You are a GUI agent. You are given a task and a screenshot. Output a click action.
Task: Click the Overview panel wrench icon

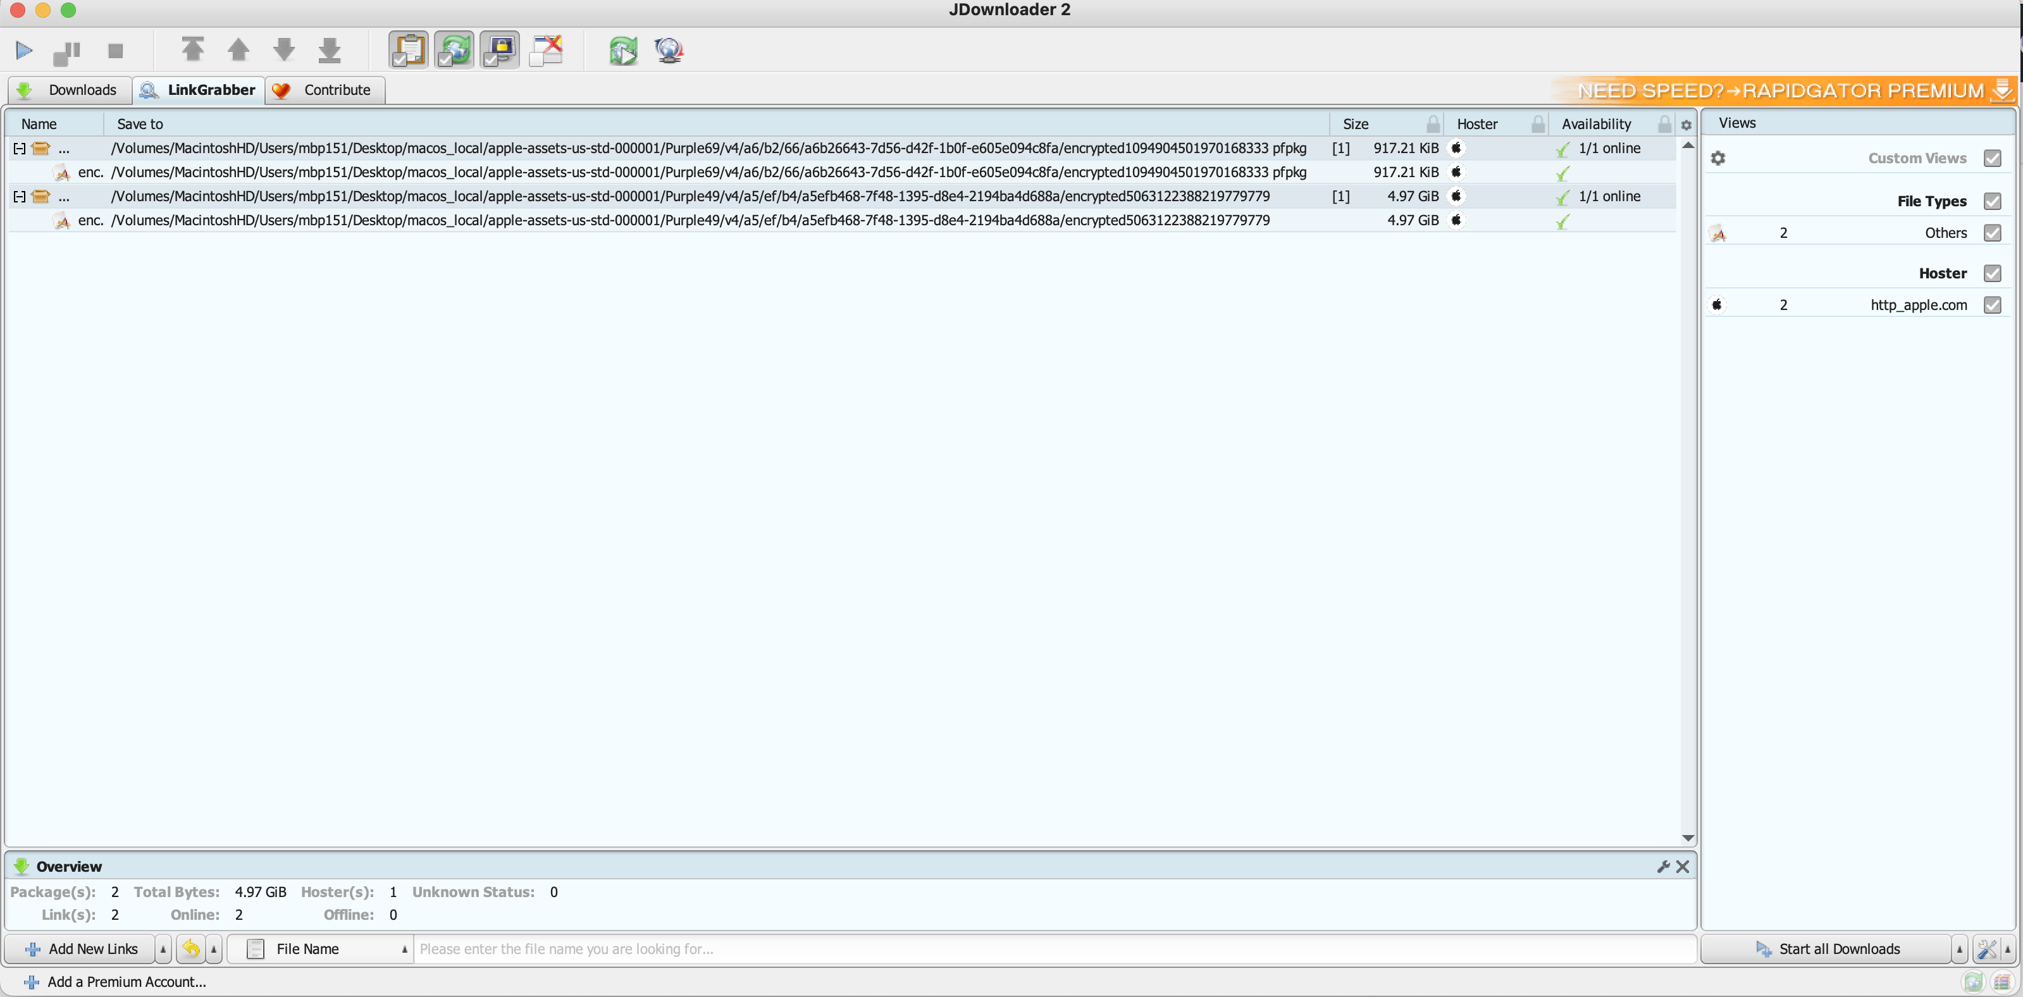(1663, 867)
